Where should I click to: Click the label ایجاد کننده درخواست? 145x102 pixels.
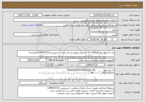129,25
